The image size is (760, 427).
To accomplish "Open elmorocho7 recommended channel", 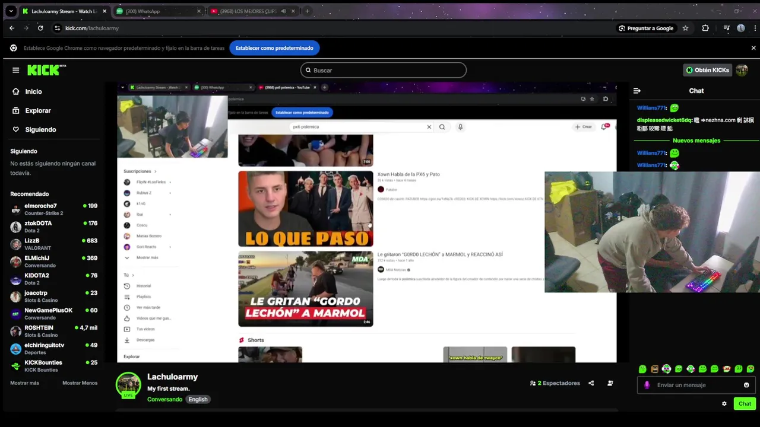I will click(53, 209).
